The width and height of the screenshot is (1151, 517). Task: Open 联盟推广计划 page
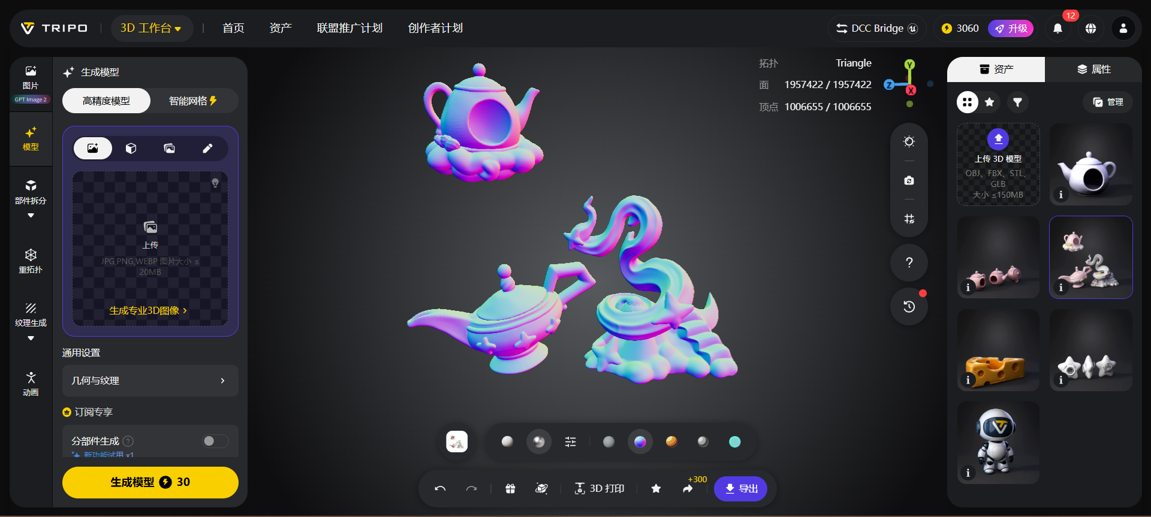tap(349, 28)
